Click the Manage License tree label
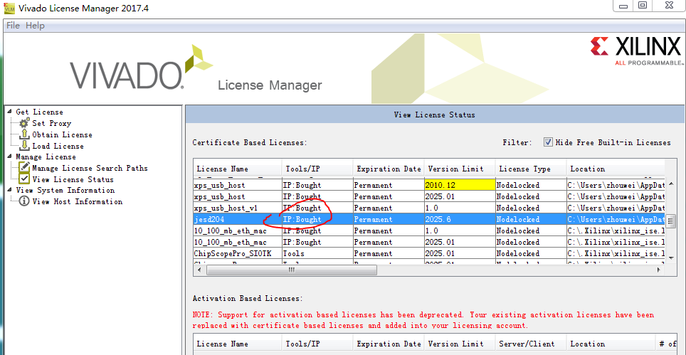686x355 pixels. 46,157
